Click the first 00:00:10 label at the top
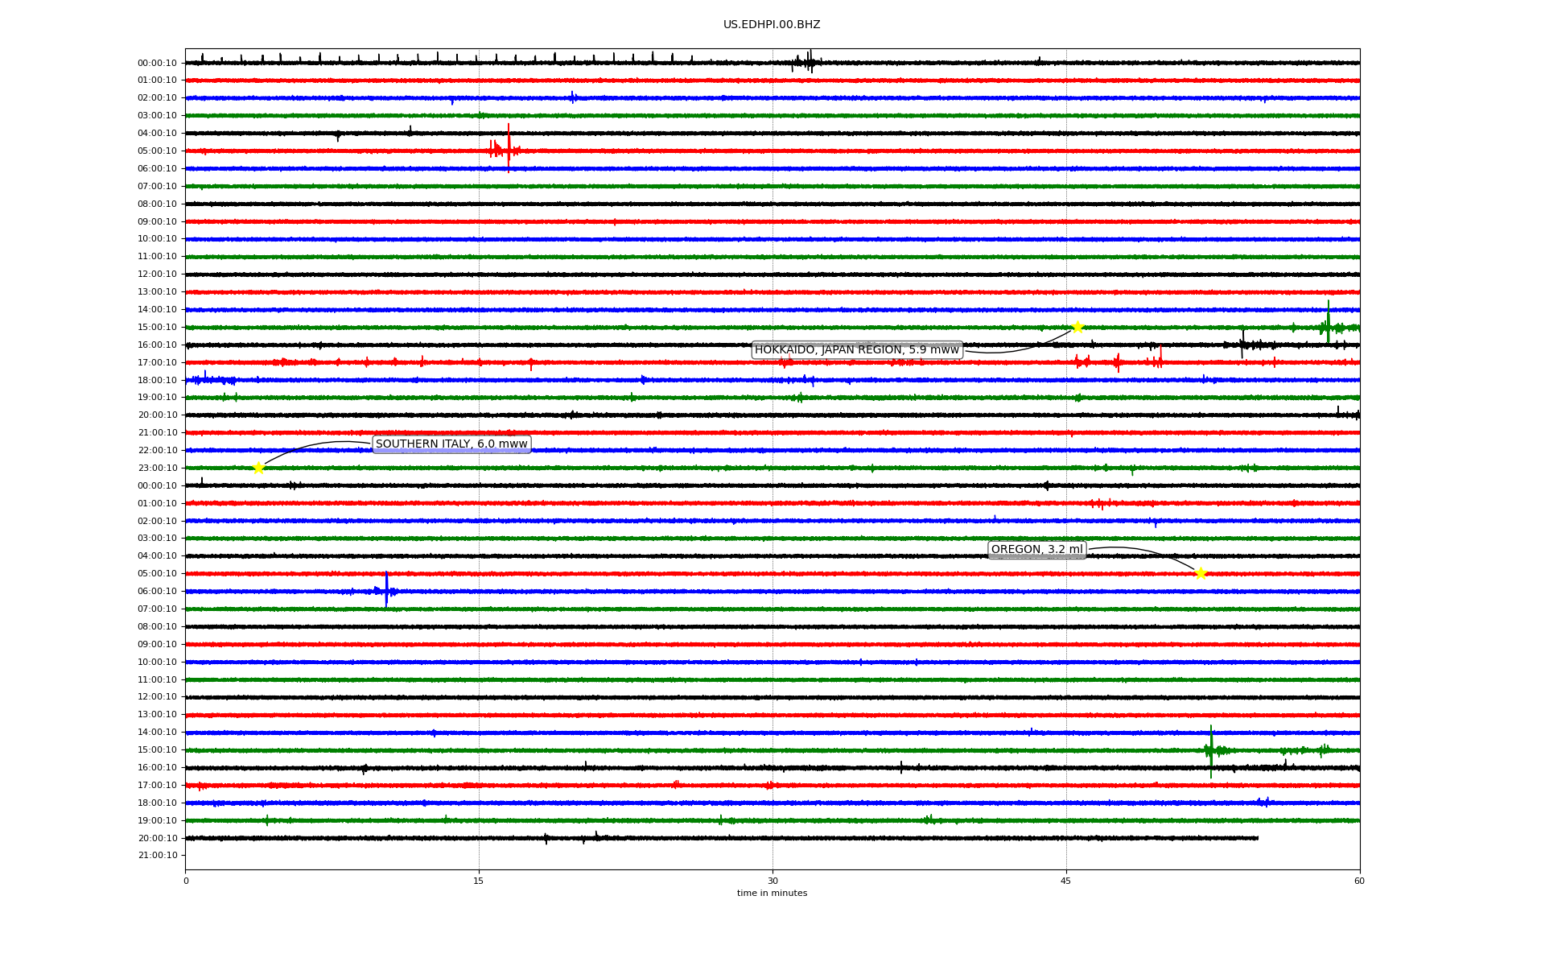Screen dimensions: 1545x966 pos(158,63)
